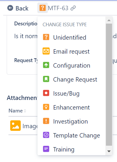The height and width of the screenshot is (162, 117).
Task: Click the Enhancement lightbulb icon
Action: (46, 107)
